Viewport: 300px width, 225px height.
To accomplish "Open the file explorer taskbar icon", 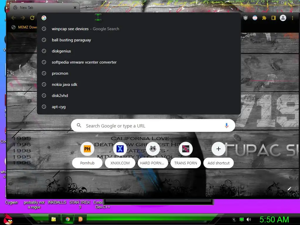I will (x=54, y=219).
